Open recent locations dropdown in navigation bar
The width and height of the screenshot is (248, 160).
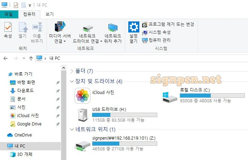click(24, 58)
